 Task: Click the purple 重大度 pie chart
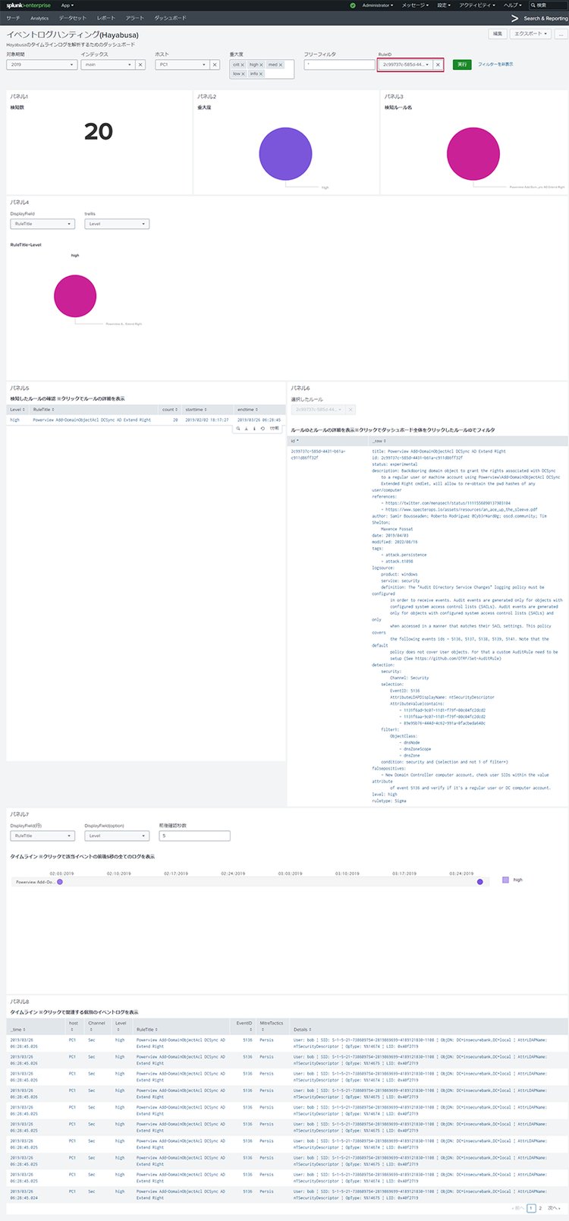[286, 153]
